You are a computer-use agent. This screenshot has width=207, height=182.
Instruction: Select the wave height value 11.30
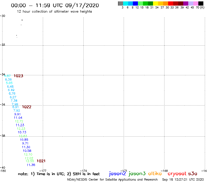tap(26, 147)
